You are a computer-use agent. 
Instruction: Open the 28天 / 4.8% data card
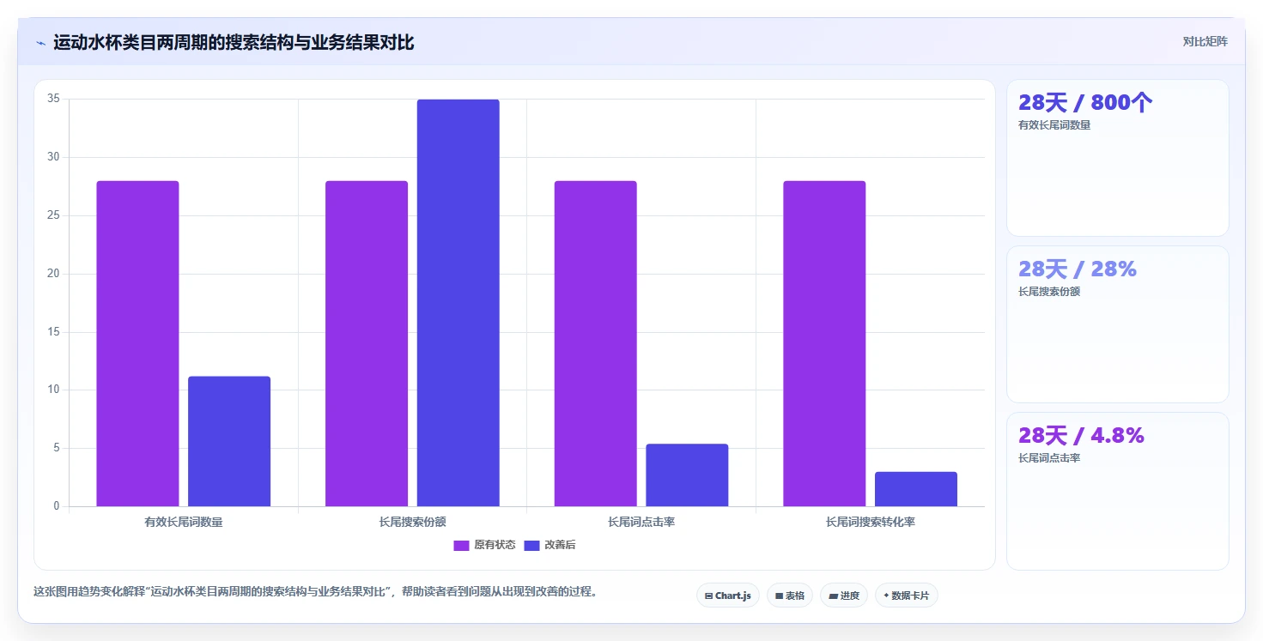[x=1118, y=491]
